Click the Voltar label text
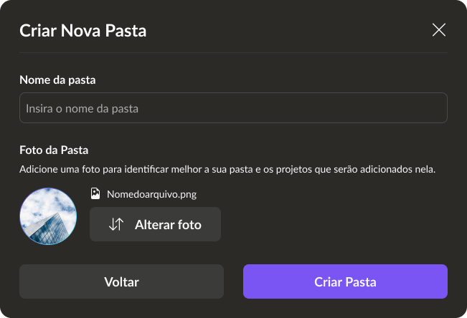 [121, 281]
